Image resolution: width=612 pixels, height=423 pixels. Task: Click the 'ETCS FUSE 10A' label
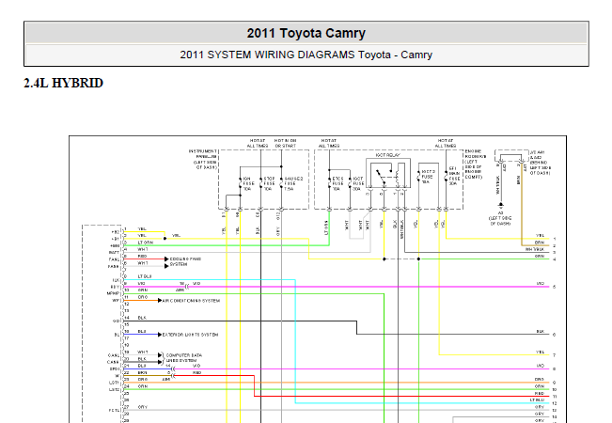point(337,183)
